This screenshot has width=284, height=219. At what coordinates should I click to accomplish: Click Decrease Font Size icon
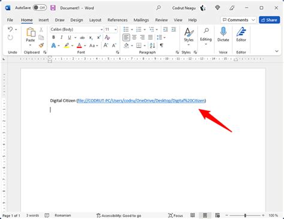tap(114, 46)
